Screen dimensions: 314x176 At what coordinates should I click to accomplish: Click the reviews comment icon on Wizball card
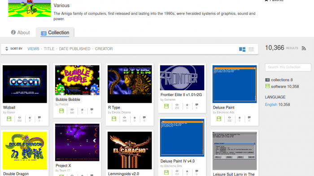click(39, 117)
